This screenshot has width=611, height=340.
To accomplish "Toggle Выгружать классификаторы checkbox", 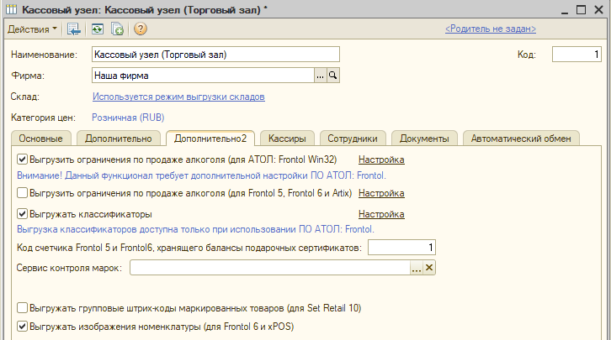I will click(23, 214).
